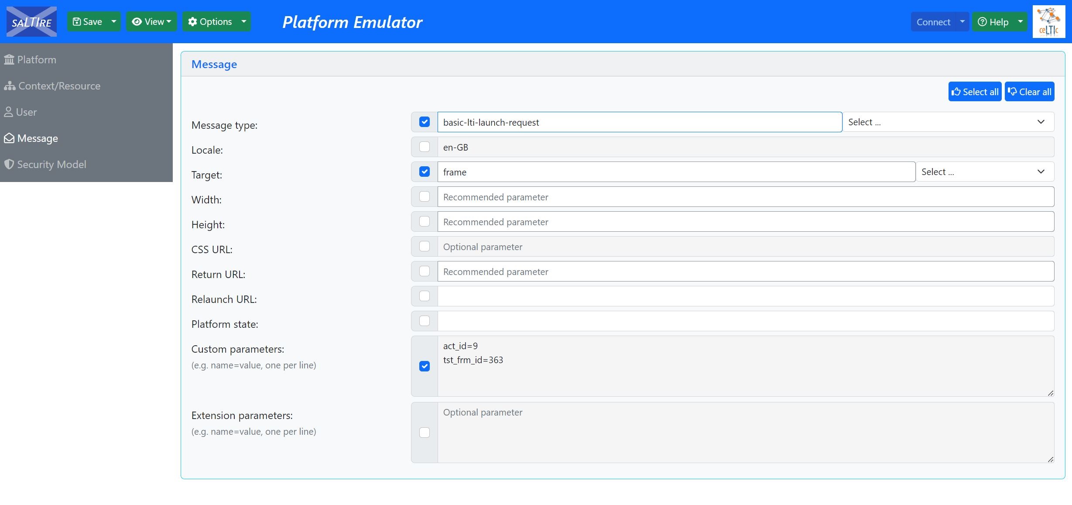Uncheck the Custom parameters checkbox
This screenshot has height=505, width=1072.
coord(425,366)
